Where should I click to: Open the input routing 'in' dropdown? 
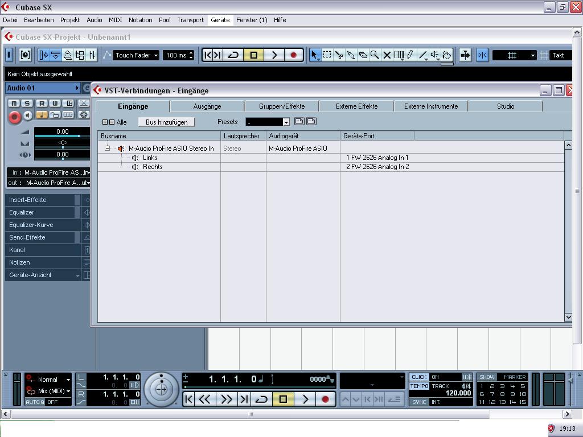49,172
